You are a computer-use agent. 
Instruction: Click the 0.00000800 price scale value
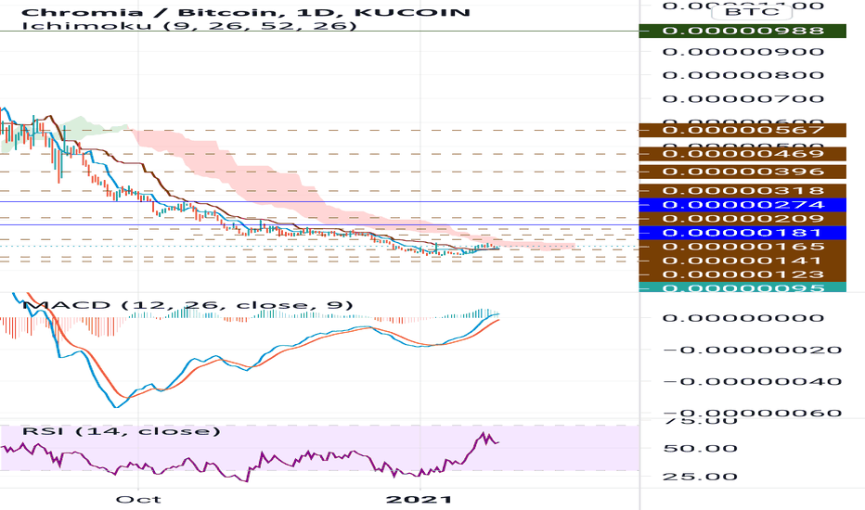click(x=743, y=75)
